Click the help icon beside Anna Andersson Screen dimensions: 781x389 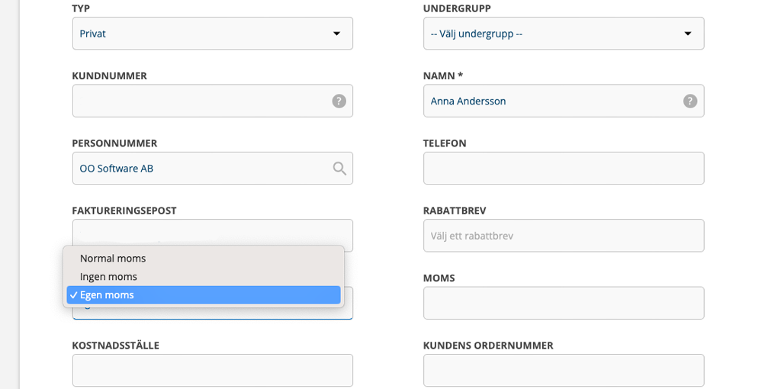pyautogui.click(x=689, y=101)
